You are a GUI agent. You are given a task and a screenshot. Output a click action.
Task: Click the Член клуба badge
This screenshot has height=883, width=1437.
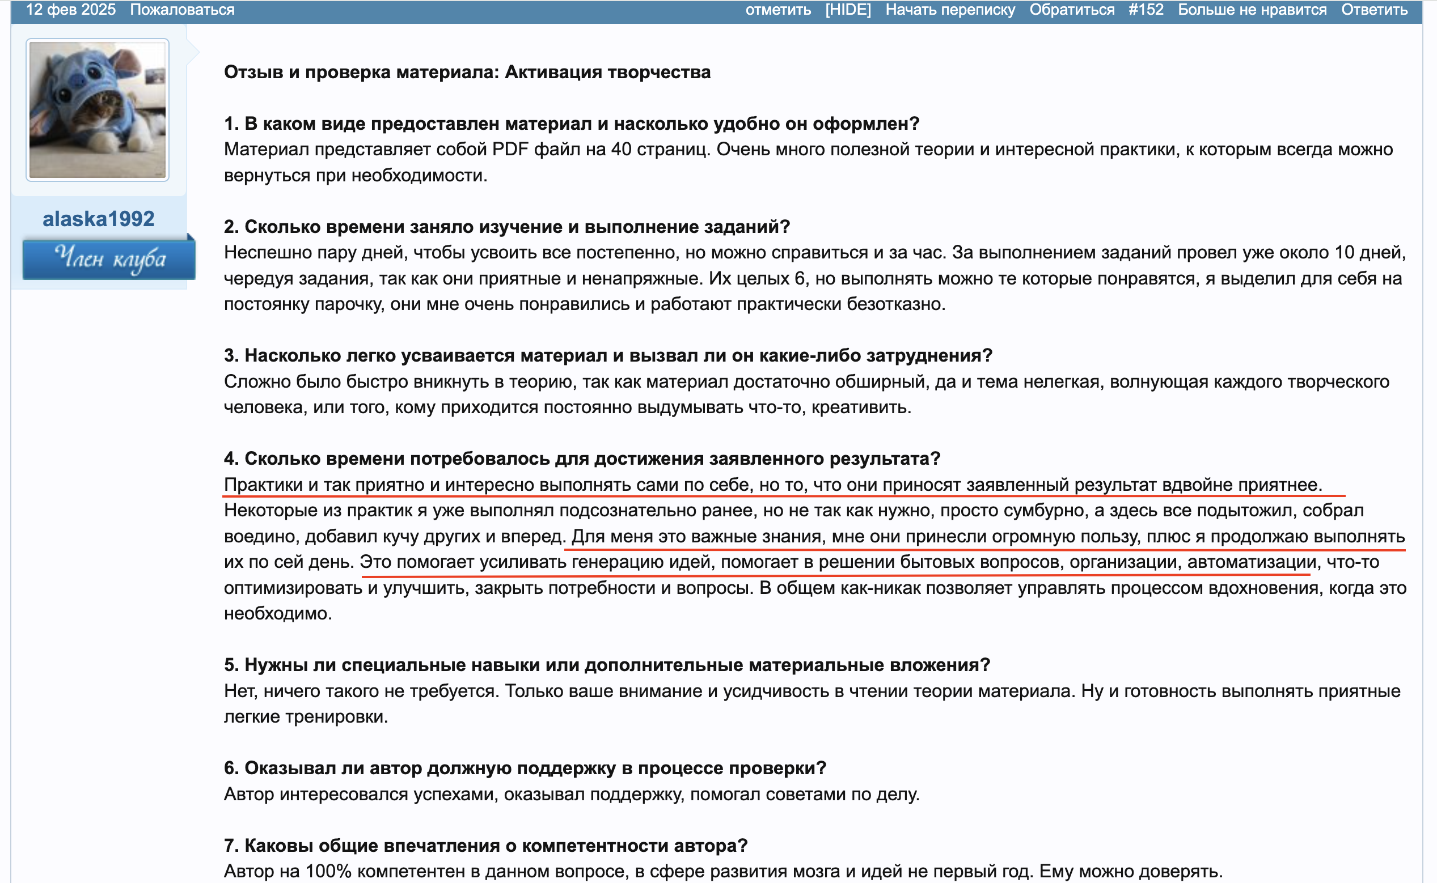[x=109, y=258]
